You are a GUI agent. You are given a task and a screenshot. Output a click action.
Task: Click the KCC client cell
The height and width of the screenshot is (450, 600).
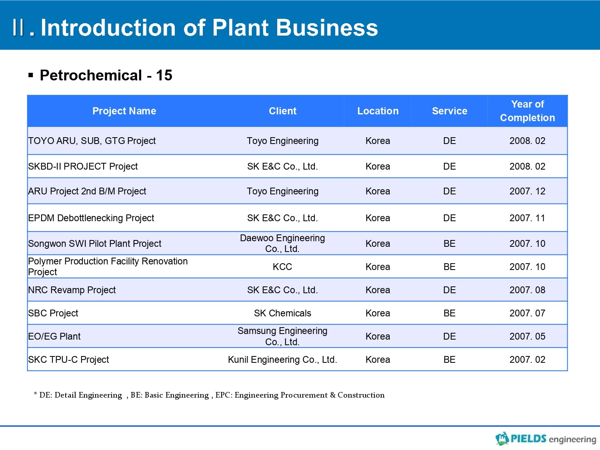click(x=282, y=267)
